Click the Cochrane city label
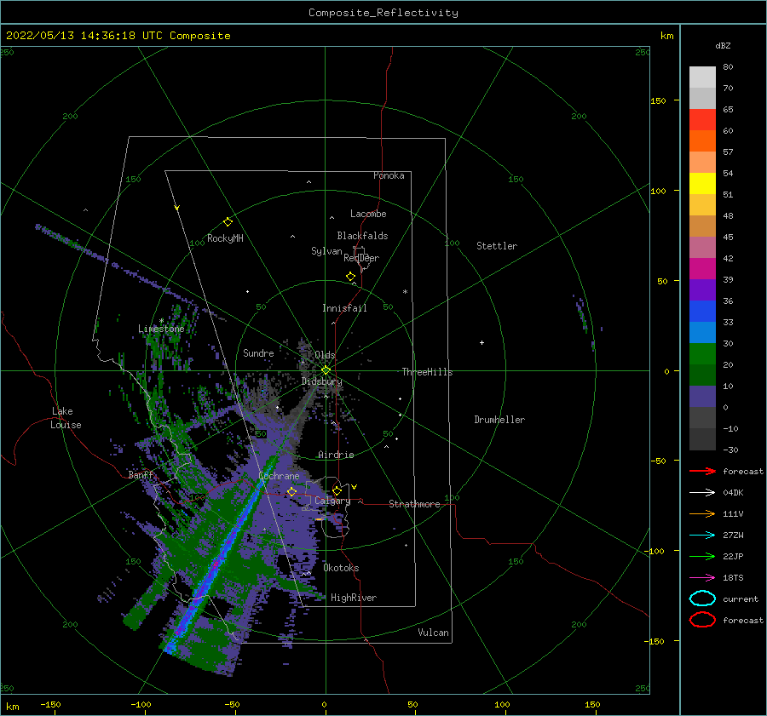This screenshot has height=716, width=767. [x=279, y=476]
